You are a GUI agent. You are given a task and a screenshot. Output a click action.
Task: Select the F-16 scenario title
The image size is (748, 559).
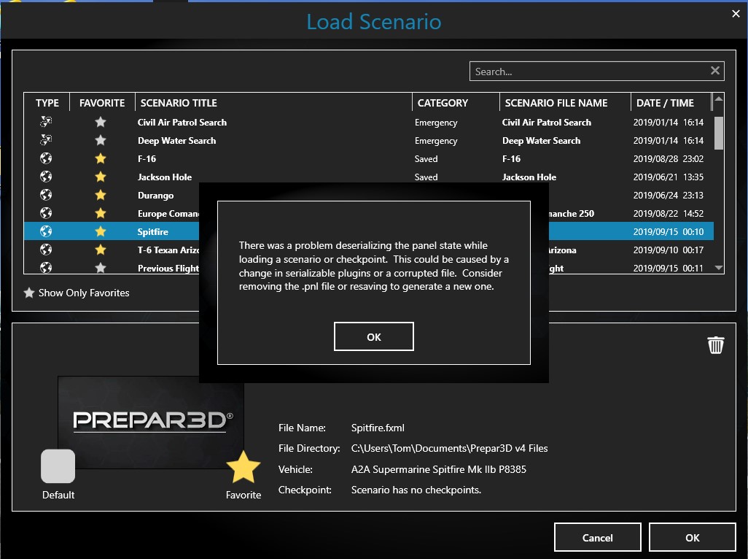(147, 158)
